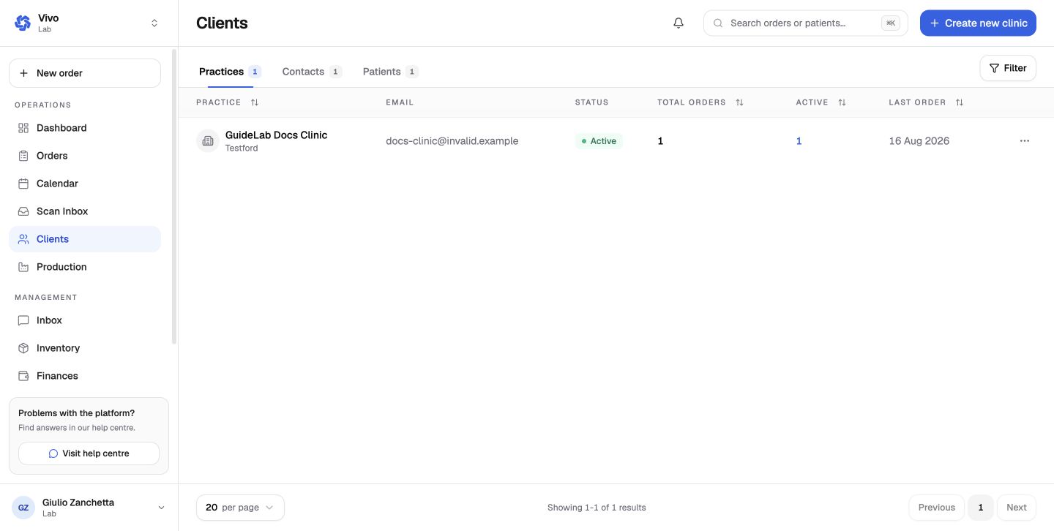Open Scan Inbox in the sidebar
The height and width of the screenshot is (531, 1054).
coord(85,211)
